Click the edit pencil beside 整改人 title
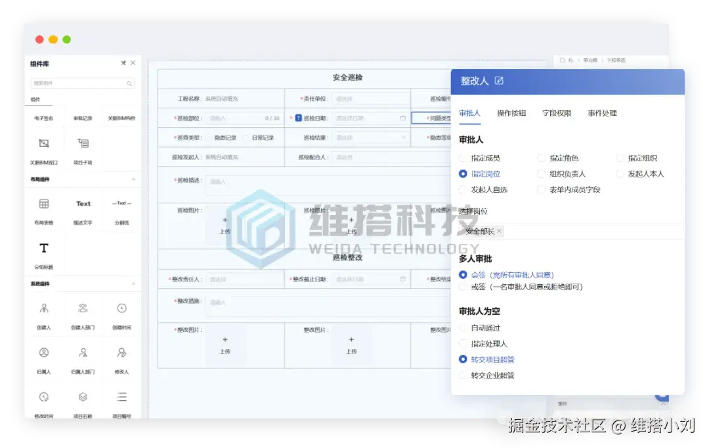Image resolution: width=709 pixels, height=448 pixels. coord(500,82)
